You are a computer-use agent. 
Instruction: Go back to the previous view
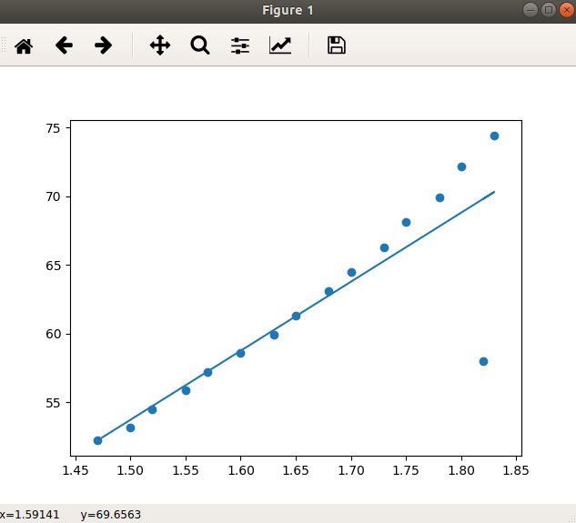(x=64, y=45)
